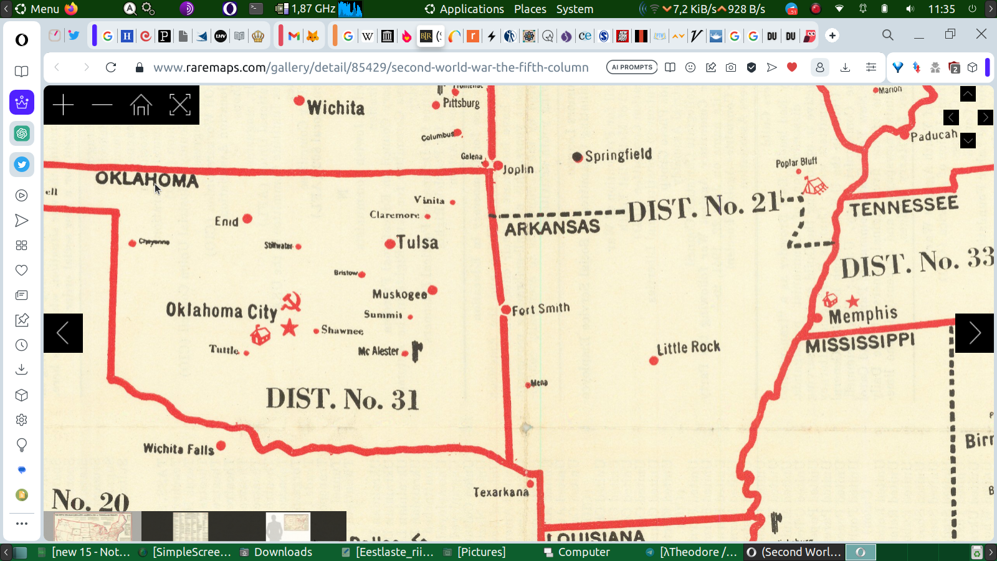
Task: Switch to the Downloads taskbar window
Action: point(277,552)
